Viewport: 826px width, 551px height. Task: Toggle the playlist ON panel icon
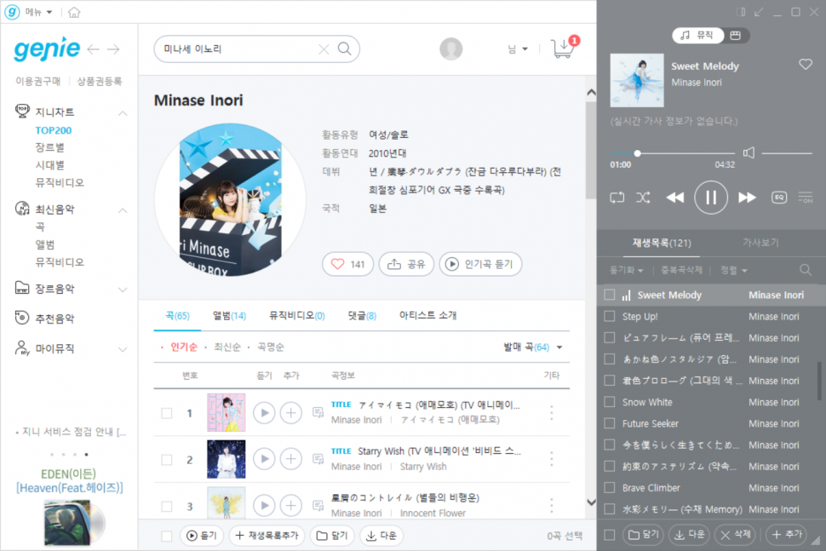pyautogui.click(x=805, y=198)
